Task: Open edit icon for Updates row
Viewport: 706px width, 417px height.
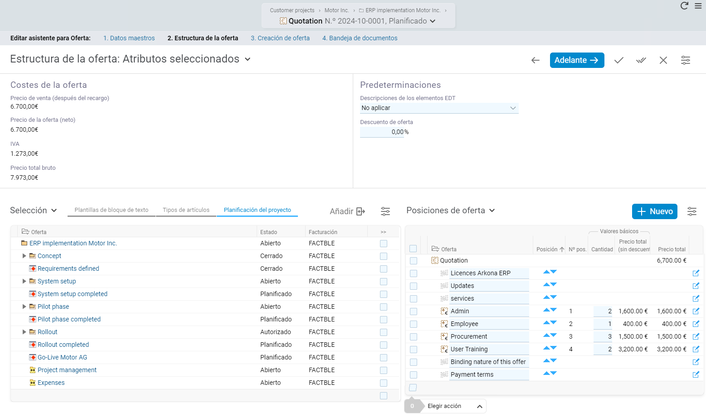Action: pos(696,286)
